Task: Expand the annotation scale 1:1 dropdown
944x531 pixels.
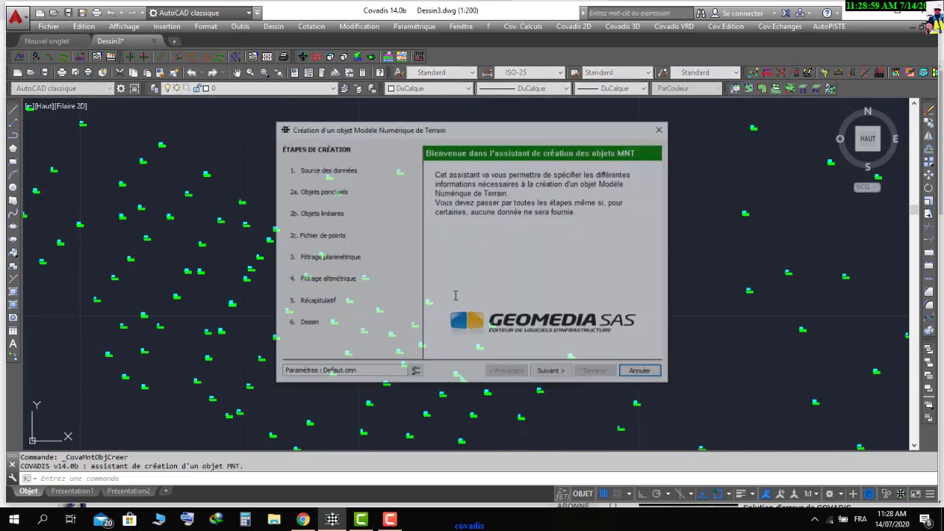Action: coord(812,493)
